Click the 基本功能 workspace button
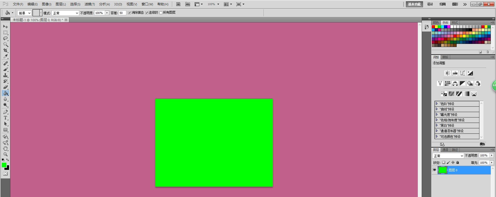This screenshot has height=197, width=496. pos(414,4)
